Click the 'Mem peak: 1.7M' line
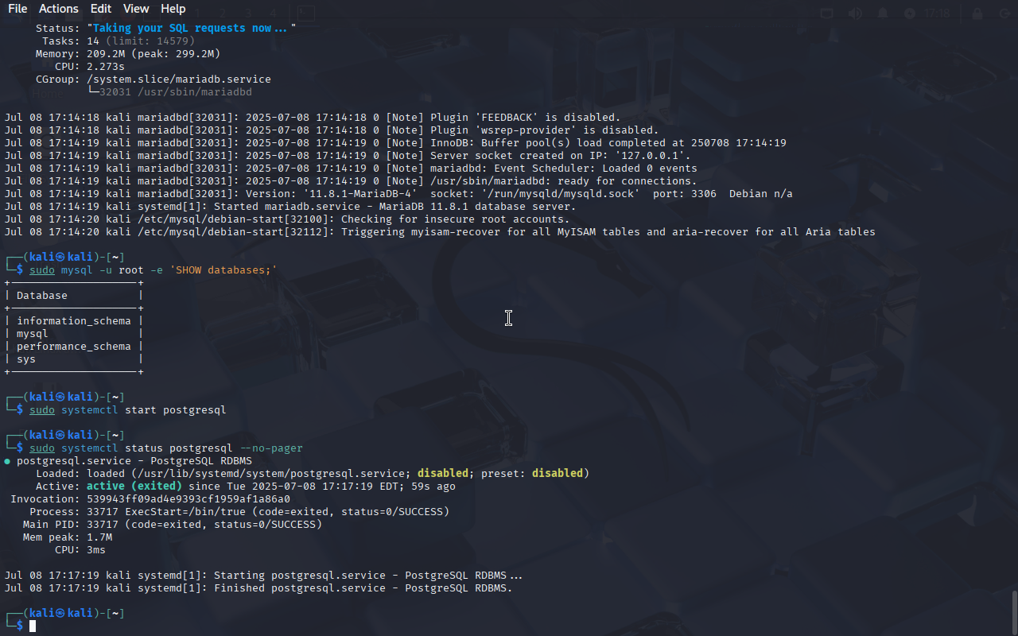1018x636 pixels. (x=68, y=537)
